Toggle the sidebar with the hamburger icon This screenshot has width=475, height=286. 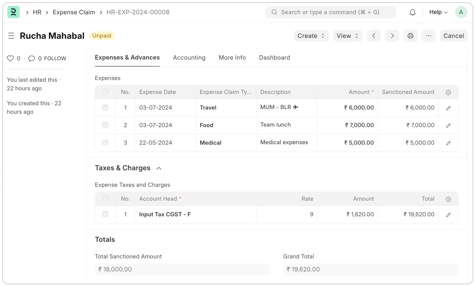11,36
